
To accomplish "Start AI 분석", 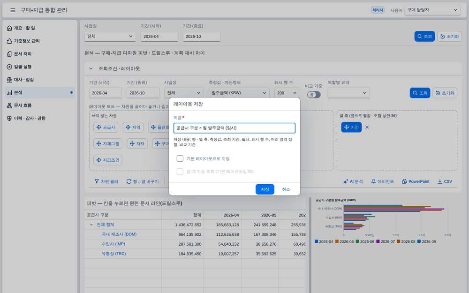I will pos(353,181).
